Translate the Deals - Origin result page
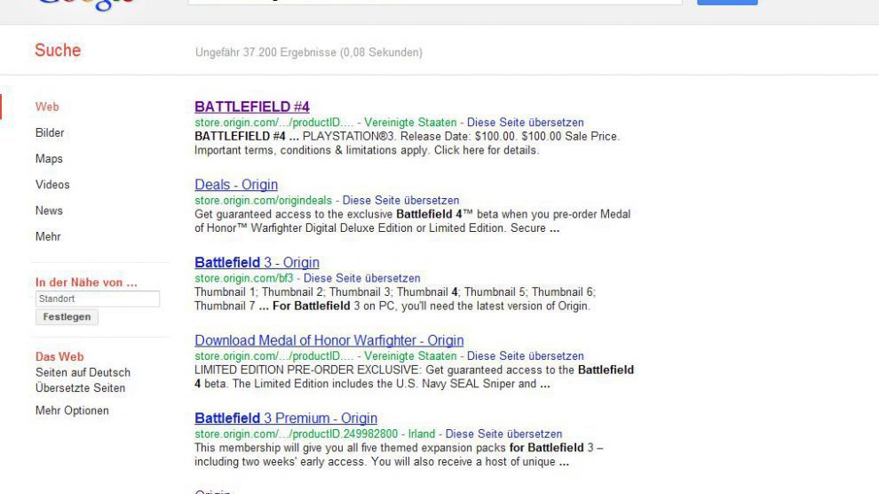The height and width of the screenshot is (494, 879). (400, 201)
